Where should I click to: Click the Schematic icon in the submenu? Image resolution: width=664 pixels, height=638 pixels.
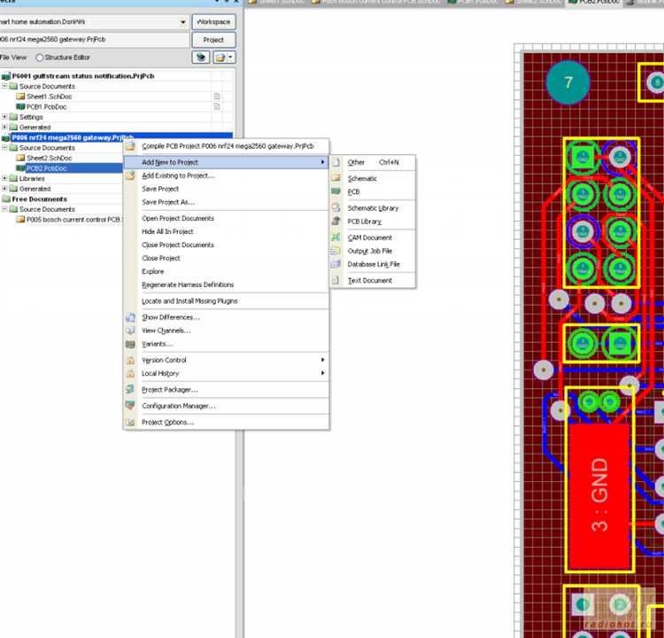pyautogui.click(x=336, y=178)
